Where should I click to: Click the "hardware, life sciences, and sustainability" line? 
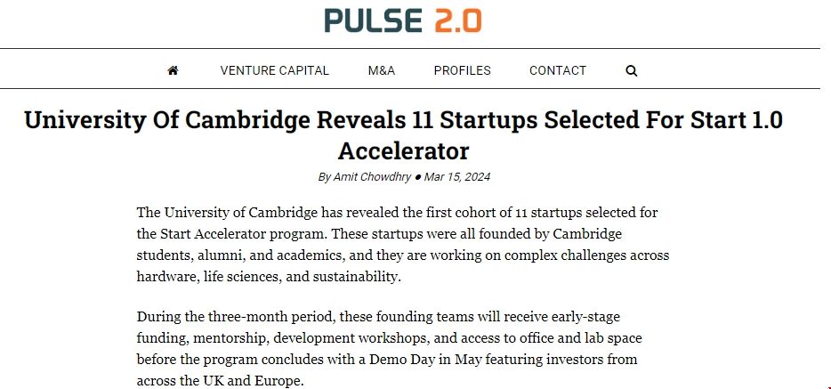[269, 277]
